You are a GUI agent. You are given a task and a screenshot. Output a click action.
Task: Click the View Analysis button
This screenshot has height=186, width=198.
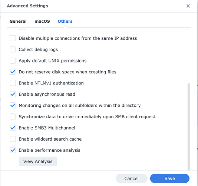pyautogui.click(x=38, y=161)
